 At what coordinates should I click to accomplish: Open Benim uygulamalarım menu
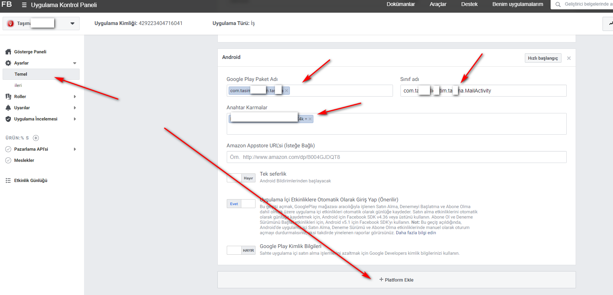point(518,4)
